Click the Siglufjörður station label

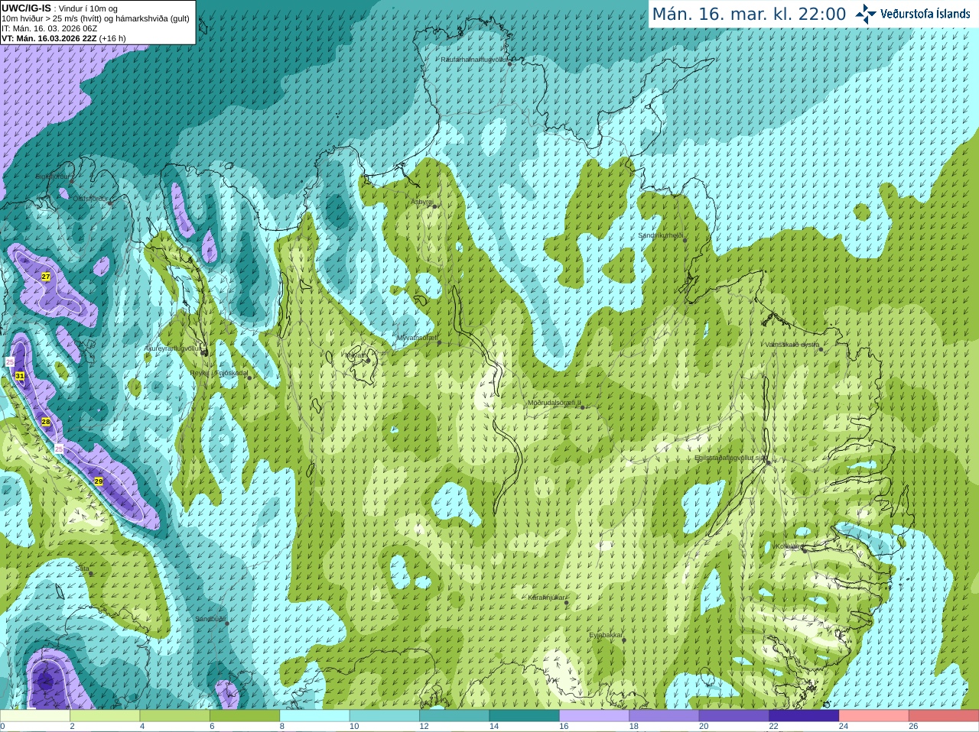[52, 177]
